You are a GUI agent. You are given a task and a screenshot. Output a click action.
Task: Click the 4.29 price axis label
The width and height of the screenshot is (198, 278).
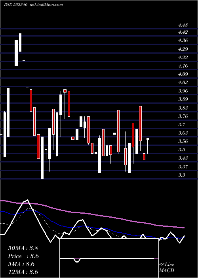click(183, 49)
